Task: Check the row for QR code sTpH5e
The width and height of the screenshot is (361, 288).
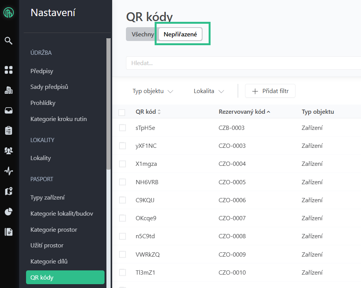Action: [x=123, y=128]
